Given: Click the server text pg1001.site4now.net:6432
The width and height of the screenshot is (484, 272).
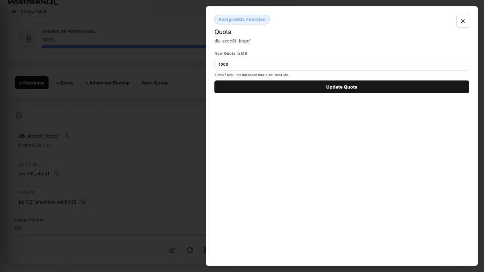Looking at the screenshot, I should (x=48, y=202).
